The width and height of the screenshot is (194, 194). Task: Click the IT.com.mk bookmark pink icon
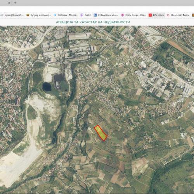(168, 15)
